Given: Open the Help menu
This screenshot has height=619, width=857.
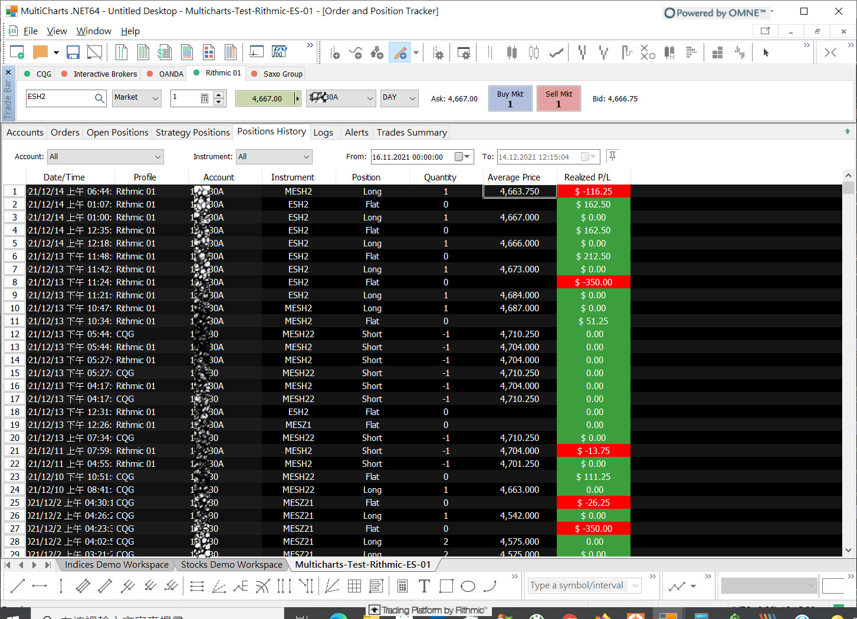Looking at the screenshot, I should [130, 31].
